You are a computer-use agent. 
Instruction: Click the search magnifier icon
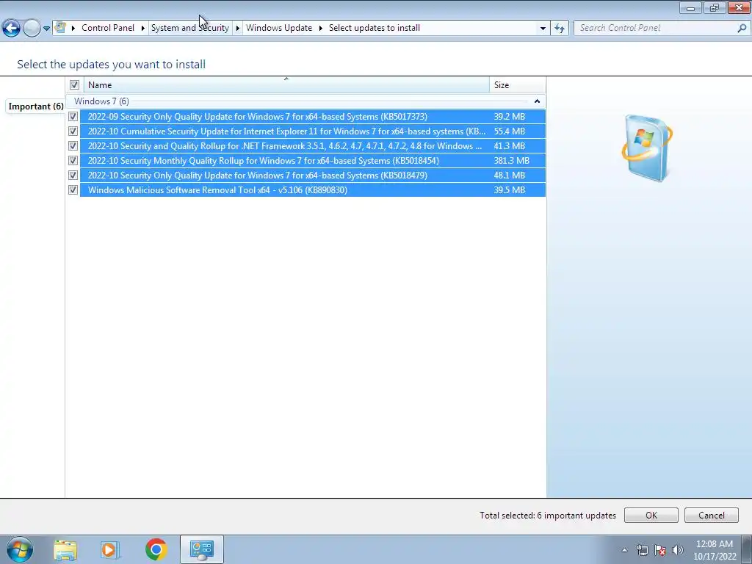point(742,28)
